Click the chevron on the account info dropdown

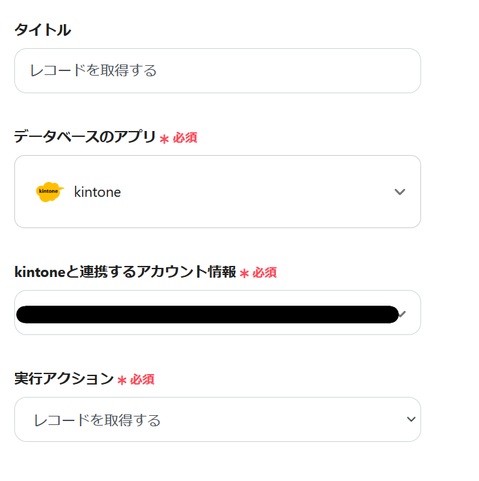click(404, 314)
